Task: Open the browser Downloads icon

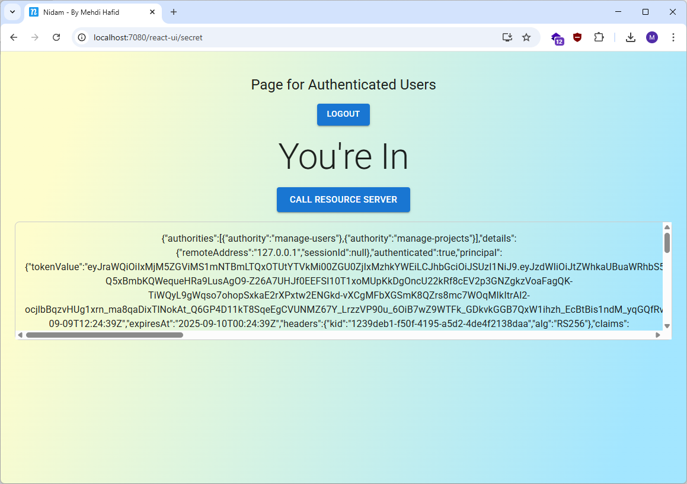Action: coord(631,37)
